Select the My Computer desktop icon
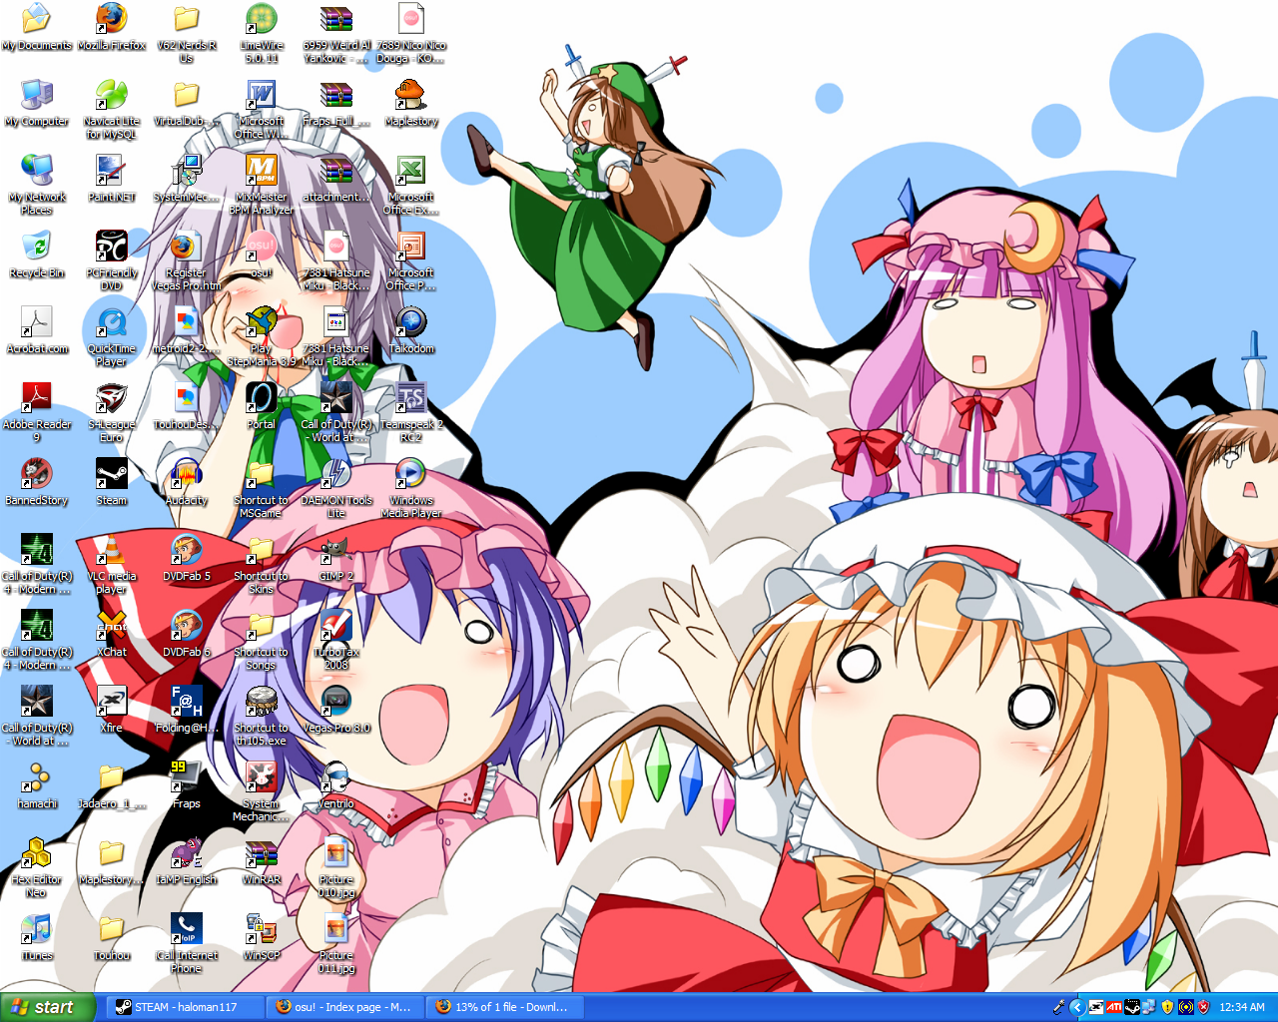The height and width of the screenshot is (1022, 1278). point(37,95)
